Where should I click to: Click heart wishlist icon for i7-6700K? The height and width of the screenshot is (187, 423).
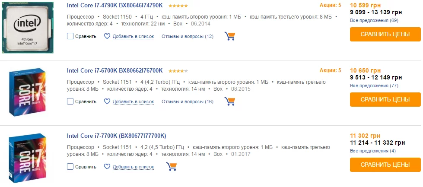click(x=107, y=101)
